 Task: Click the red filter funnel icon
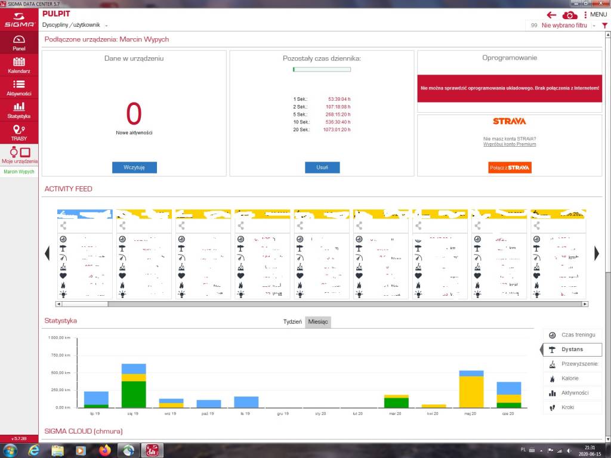(x=604, y=26)
